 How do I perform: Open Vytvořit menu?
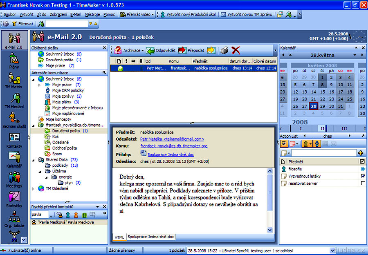(26, 15)
